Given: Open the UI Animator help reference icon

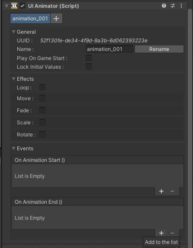Looking at the screenshot, I should point(164,6).
